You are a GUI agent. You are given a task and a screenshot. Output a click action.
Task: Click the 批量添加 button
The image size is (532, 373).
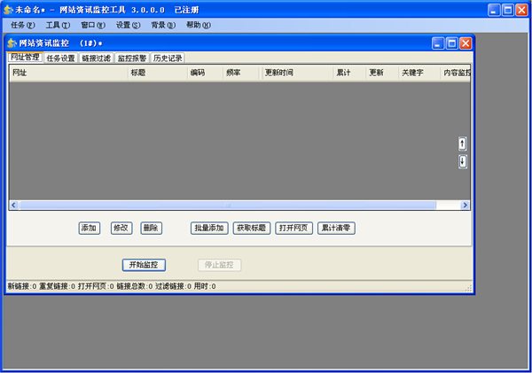pos(209,228)
